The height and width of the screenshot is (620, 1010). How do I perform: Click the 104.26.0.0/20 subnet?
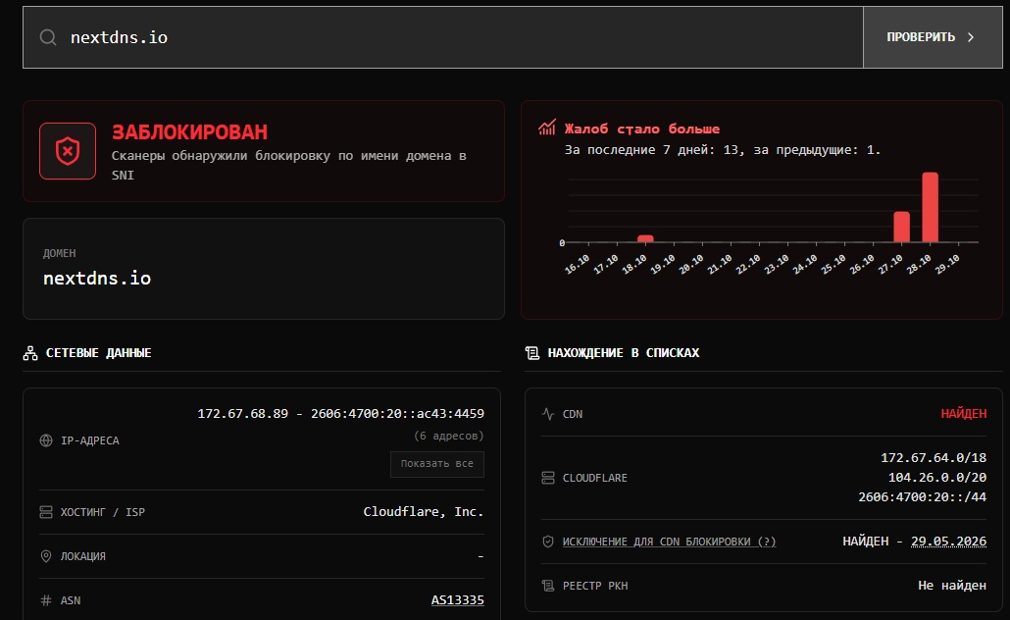pyautogui.click(x=937, y=478)
